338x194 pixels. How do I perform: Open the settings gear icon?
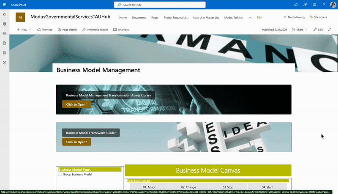[x=314, y=5]
